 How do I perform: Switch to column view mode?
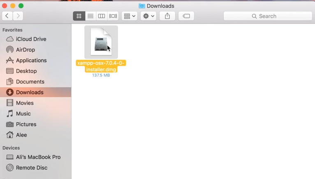point(102,16)
